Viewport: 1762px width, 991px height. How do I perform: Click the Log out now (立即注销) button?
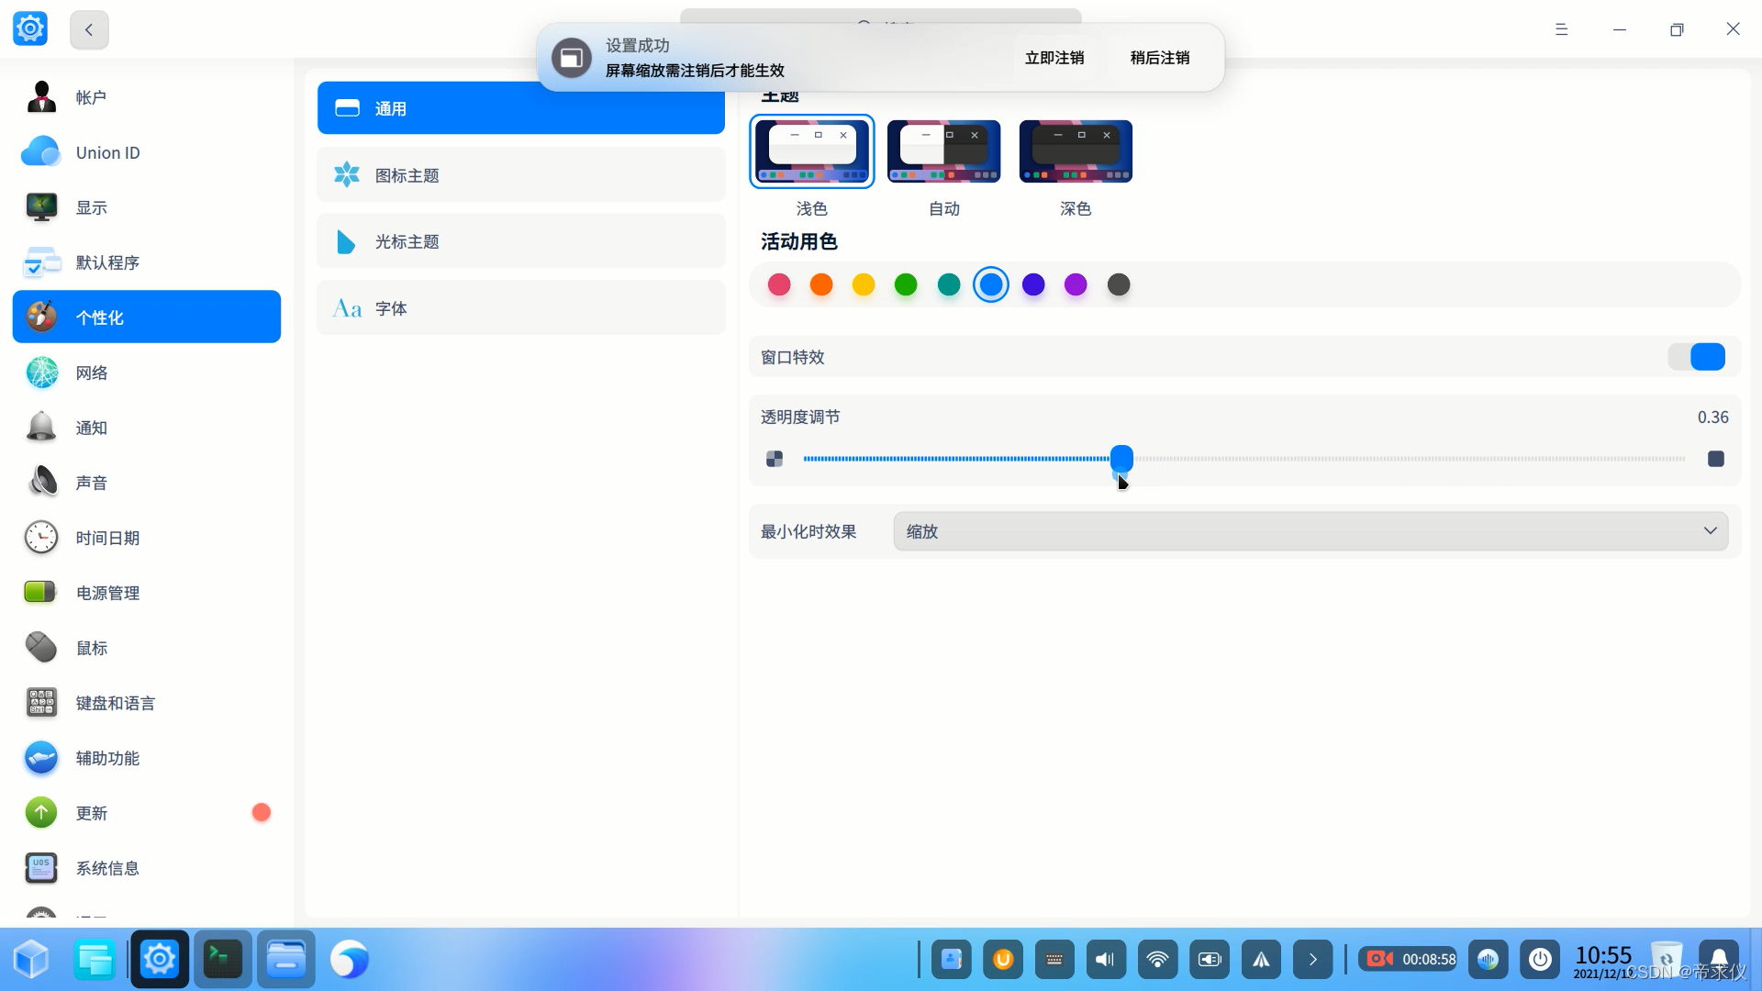(x=1054, y=58)
